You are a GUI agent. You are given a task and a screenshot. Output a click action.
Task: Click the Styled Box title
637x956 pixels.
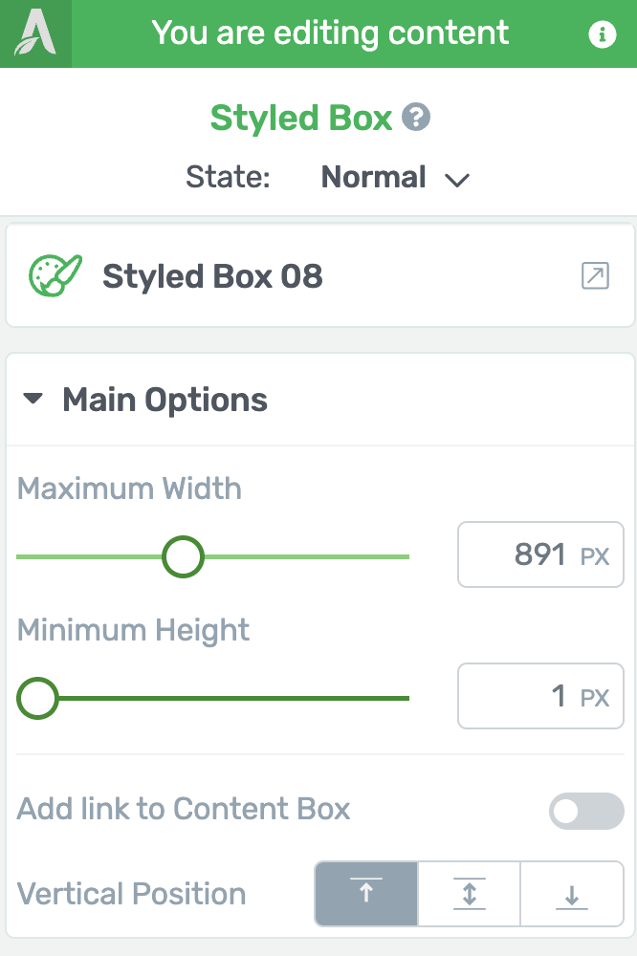tap(300, 118)
